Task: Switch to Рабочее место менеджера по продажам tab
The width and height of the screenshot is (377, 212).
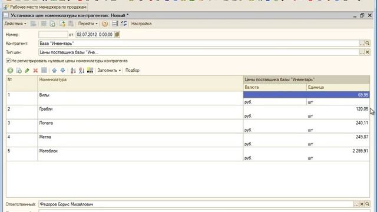Action: coord(45,7)
